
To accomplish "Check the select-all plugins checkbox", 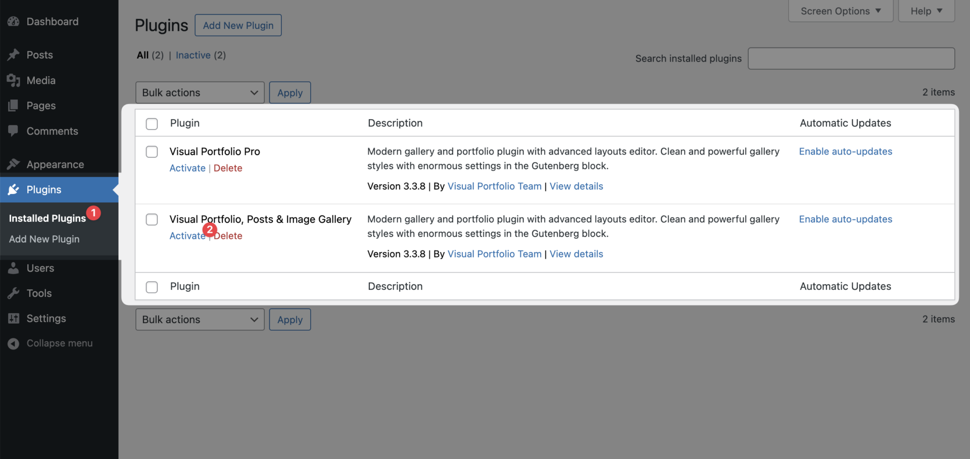I will coord(152,124).
